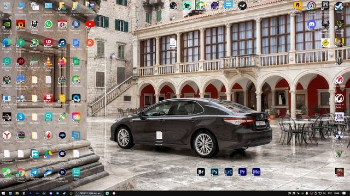Open Adobe Creative Cloud shortcut
The height and width of the screenshot is (196, 350).
click(76, 117)
